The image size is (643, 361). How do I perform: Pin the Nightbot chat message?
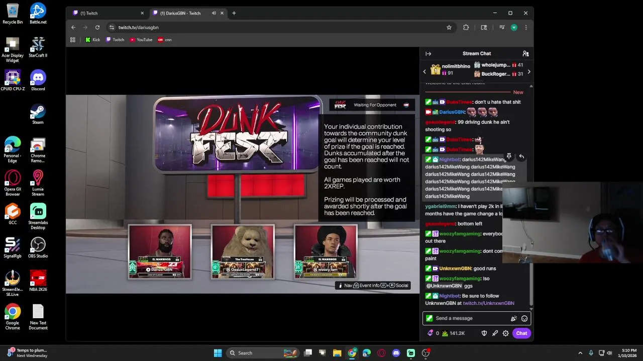coord(509,156)
